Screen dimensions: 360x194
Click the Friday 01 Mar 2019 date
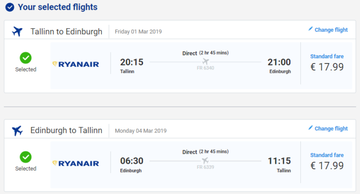point(138,32)
